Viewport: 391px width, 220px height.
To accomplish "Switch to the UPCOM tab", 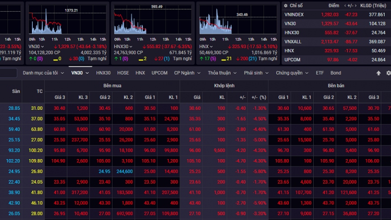I will pyautogui.click(x=160, y=73).
